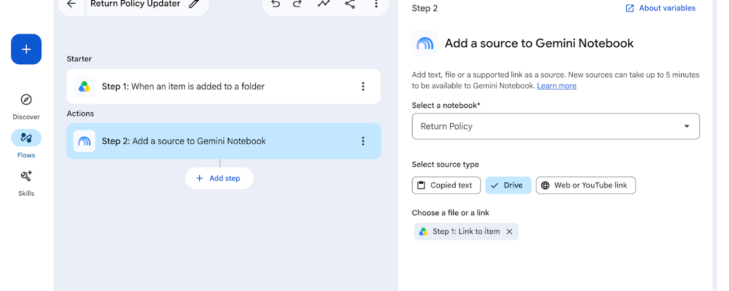Open the Learn more link
The width and height of the screenshot is (729, 291).
[x=556, y=85]
